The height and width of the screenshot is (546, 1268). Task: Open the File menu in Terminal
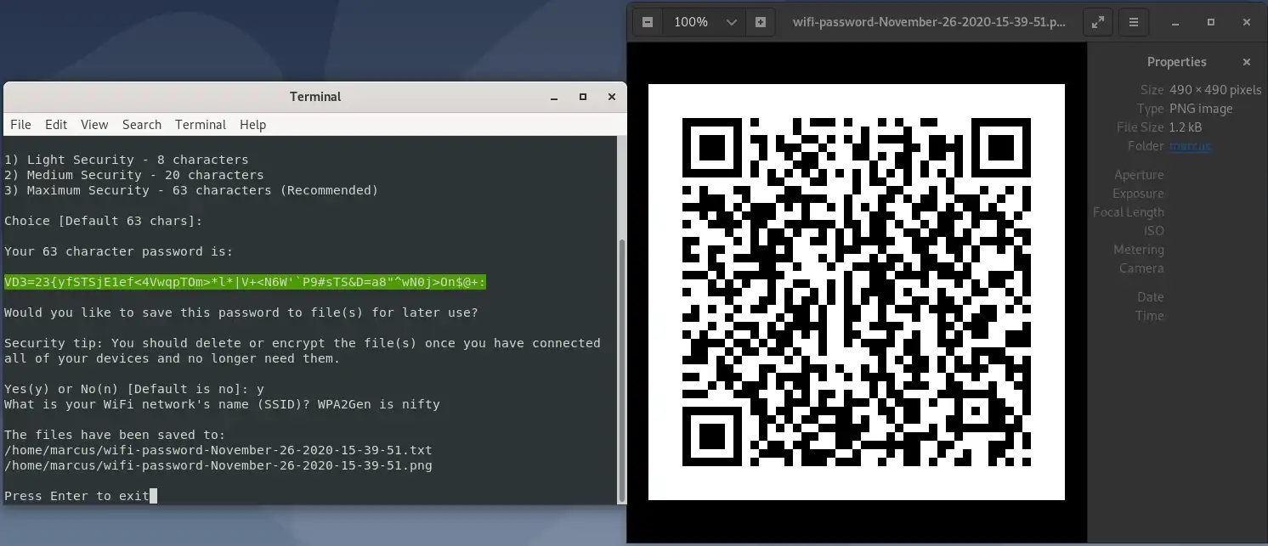coord(20,124)
